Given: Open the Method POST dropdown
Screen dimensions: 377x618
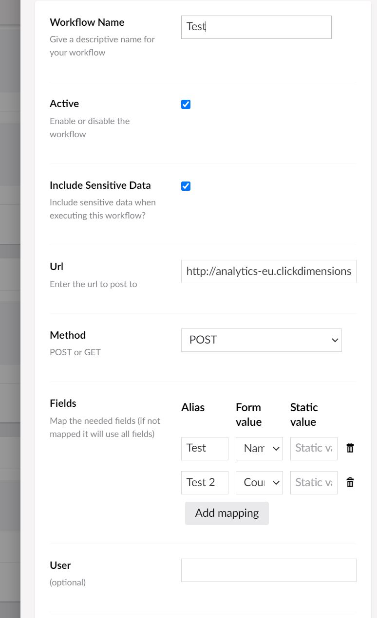Looking at the screenshot, I should click(x=262, y=340).
